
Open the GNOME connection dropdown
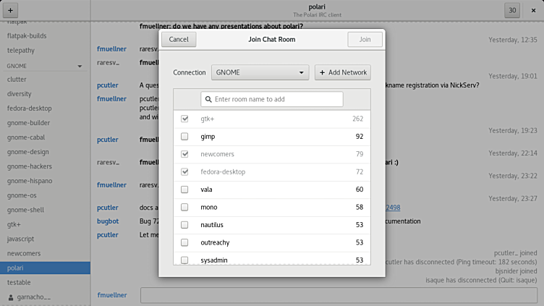click(x=260, y=72)
